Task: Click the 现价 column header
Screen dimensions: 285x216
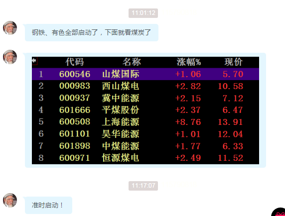Action: (233, 62)
